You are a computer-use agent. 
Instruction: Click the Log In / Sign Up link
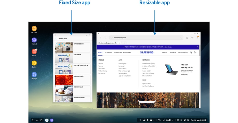click(183, 52)
